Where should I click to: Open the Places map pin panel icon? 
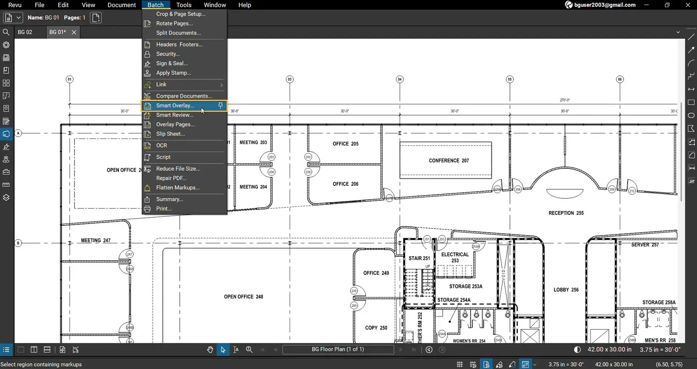tap(6, 159)
